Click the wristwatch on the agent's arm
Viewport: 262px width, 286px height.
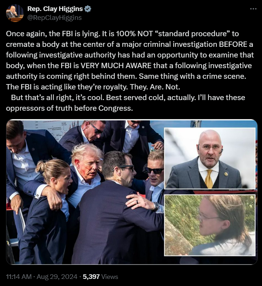click(156, 206)
